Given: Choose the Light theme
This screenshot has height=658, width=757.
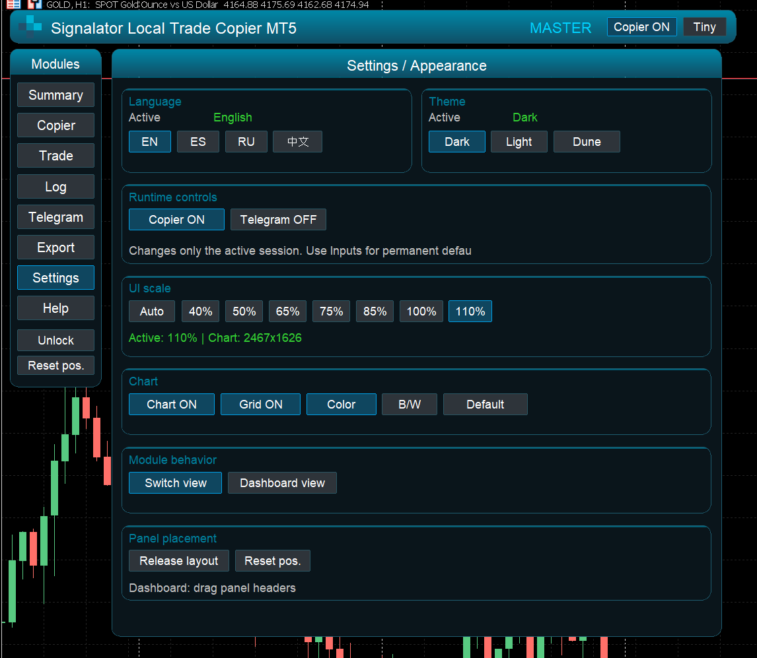Looking at the screenshot, I should [x=519, y=142].
